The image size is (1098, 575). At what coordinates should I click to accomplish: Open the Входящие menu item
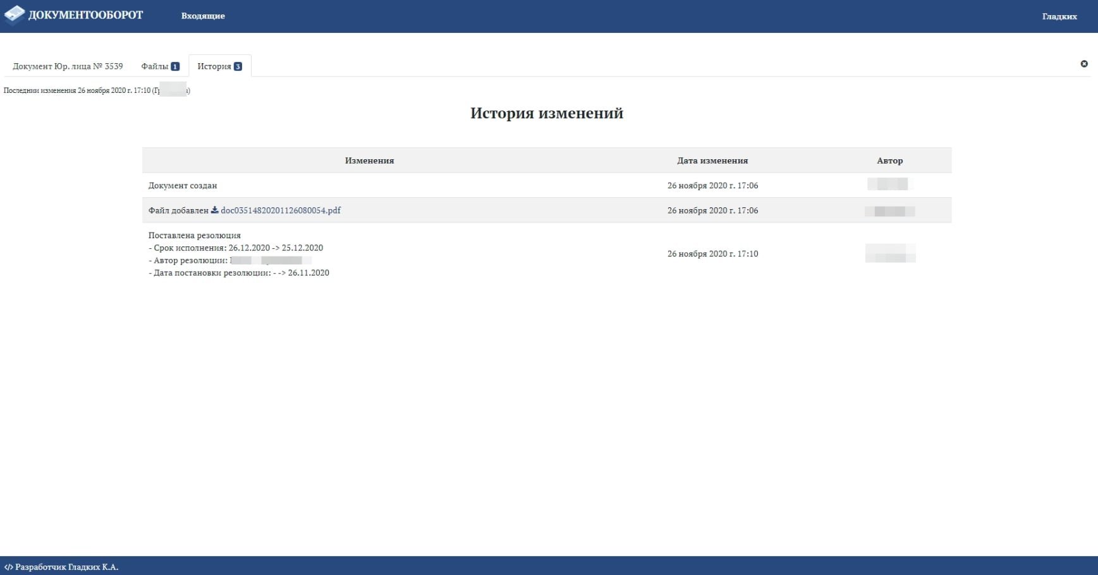(203, 16)
